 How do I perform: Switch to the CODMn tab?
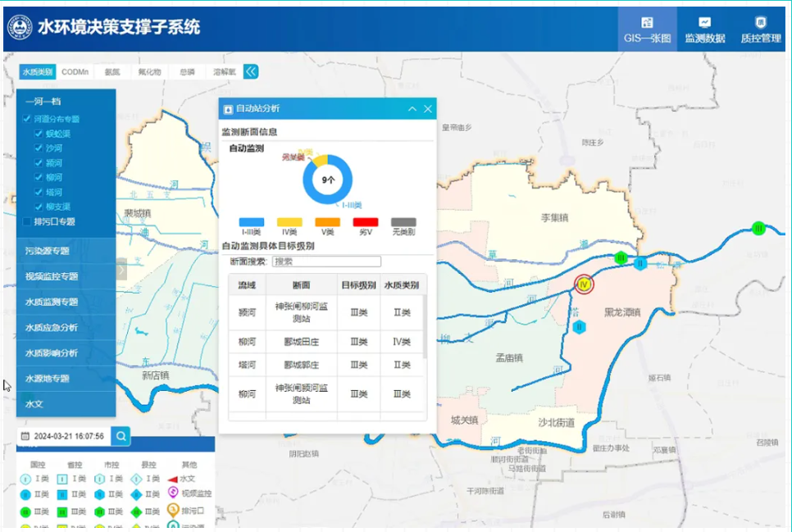75,72
